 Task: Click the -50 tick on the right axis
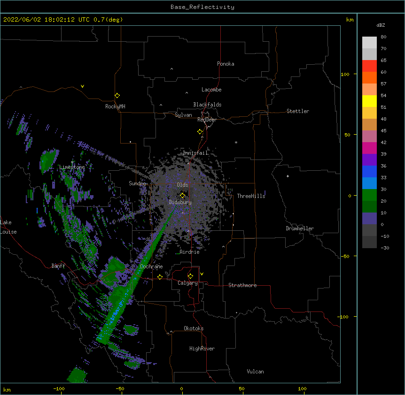(345, 256)
